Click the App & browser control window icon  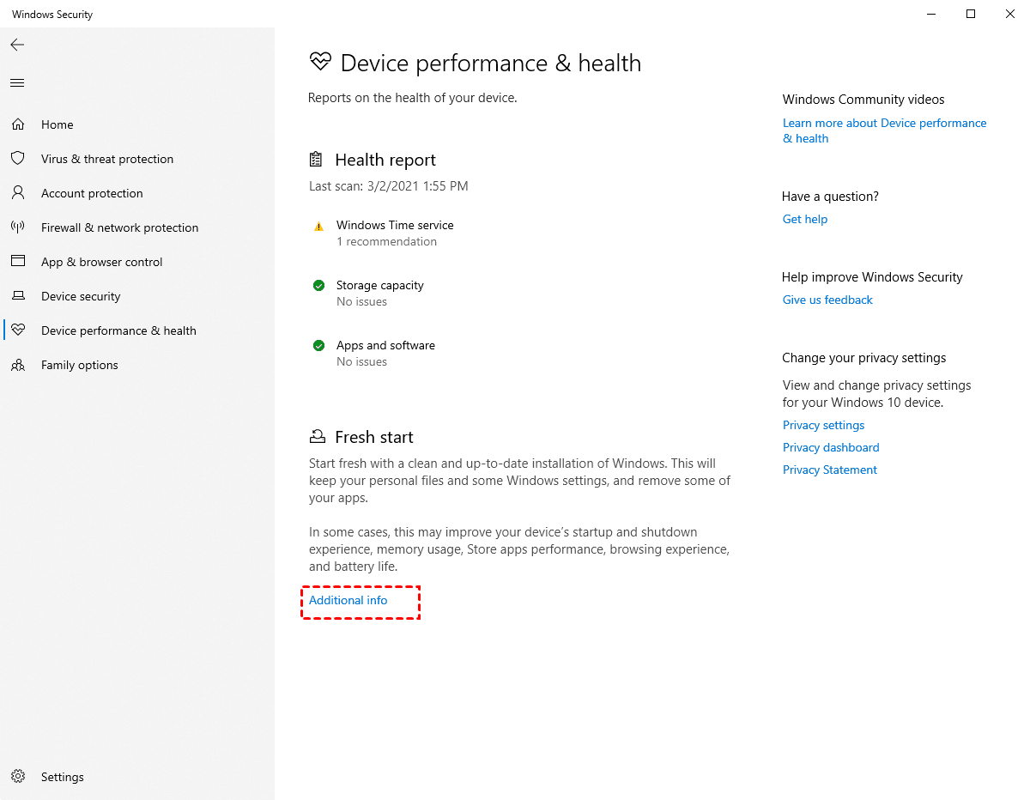(x=17, y=262)
